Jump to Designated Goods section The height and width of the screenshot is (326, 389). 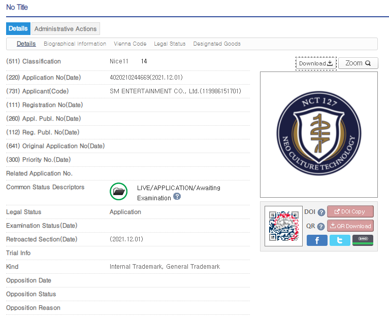[x=217, y=44]
